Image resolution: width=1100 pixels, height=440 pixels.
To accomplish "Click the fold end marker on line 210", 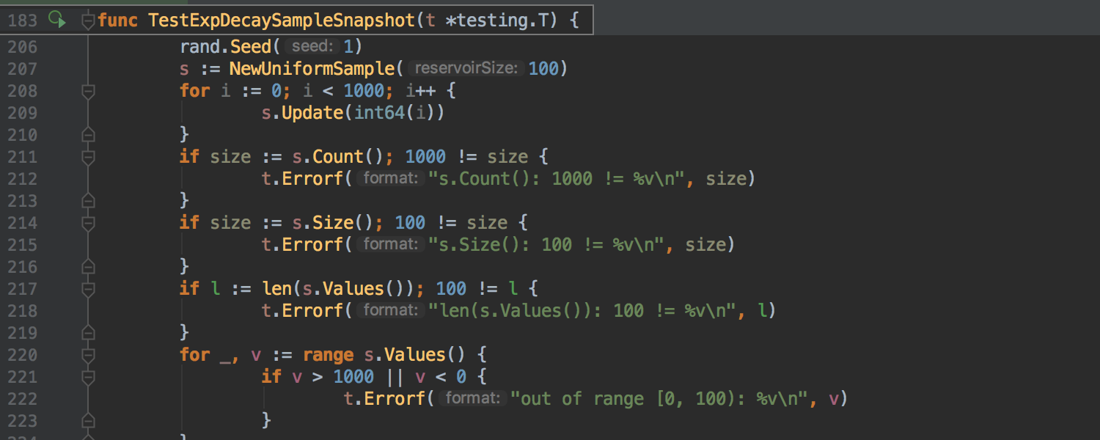I will point(88,135).
